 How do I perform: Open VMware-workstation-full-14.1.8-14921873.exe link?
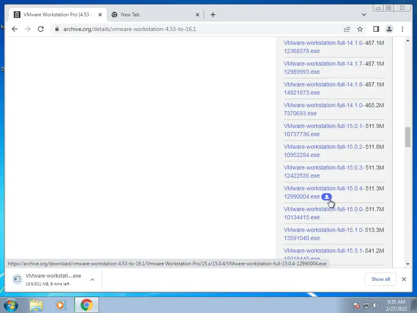(x=323, y=88)
